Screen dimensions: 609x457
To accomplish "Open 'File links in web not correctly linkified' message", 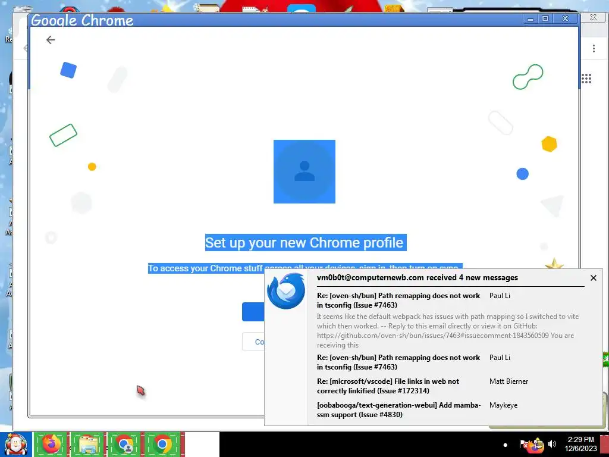I will coord(388,386).
